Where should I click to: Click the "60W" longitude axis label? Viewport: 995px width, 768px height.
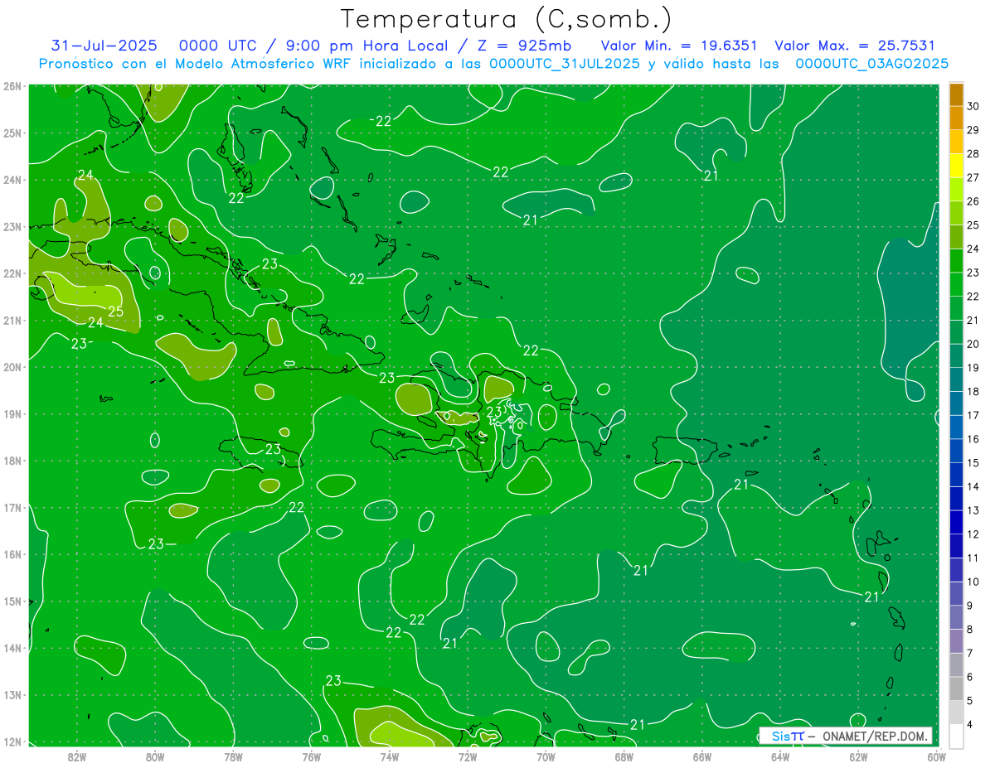(x=936, y=756)
